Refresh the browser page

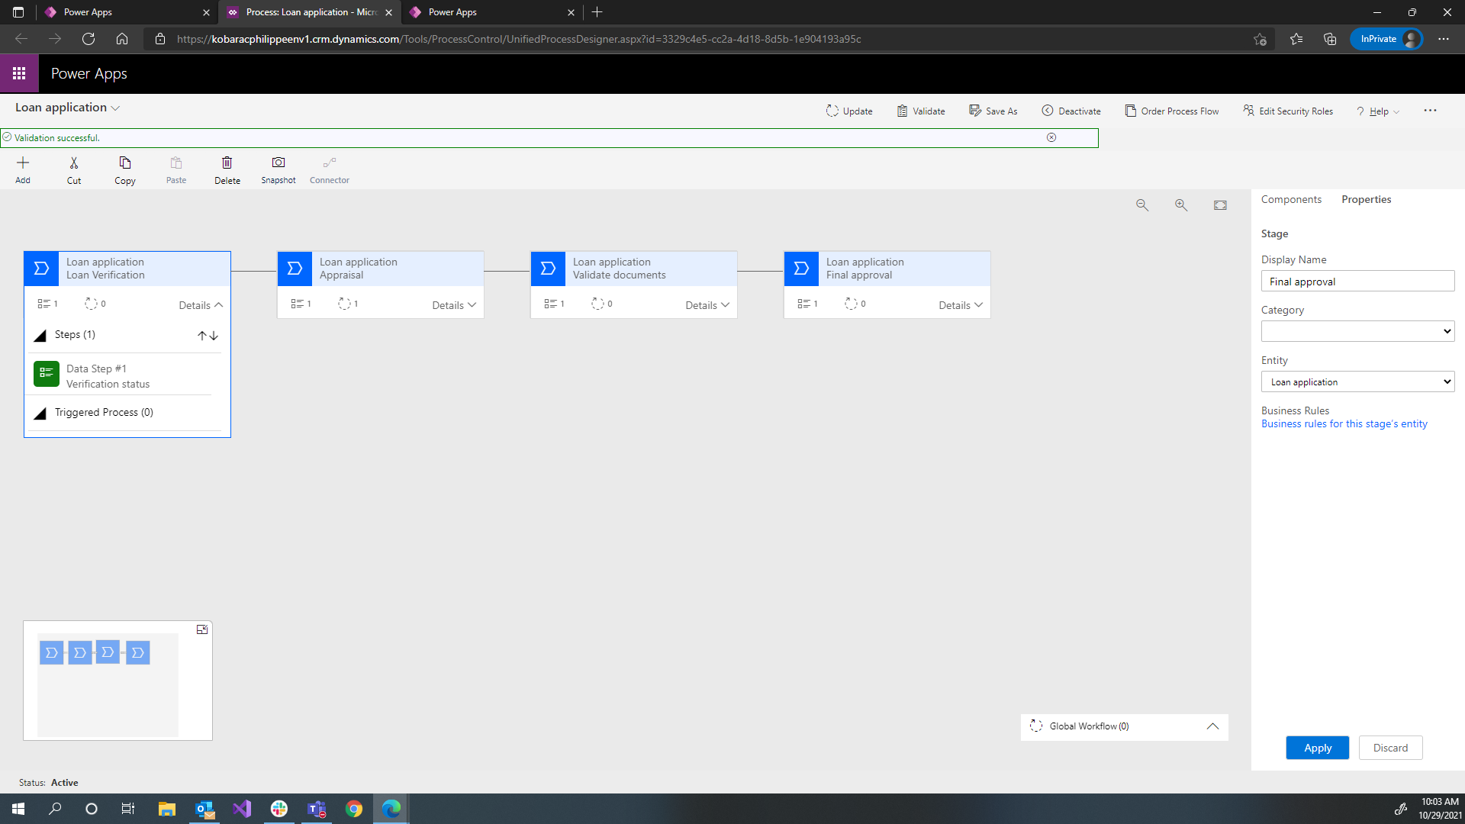click(89, 39)
